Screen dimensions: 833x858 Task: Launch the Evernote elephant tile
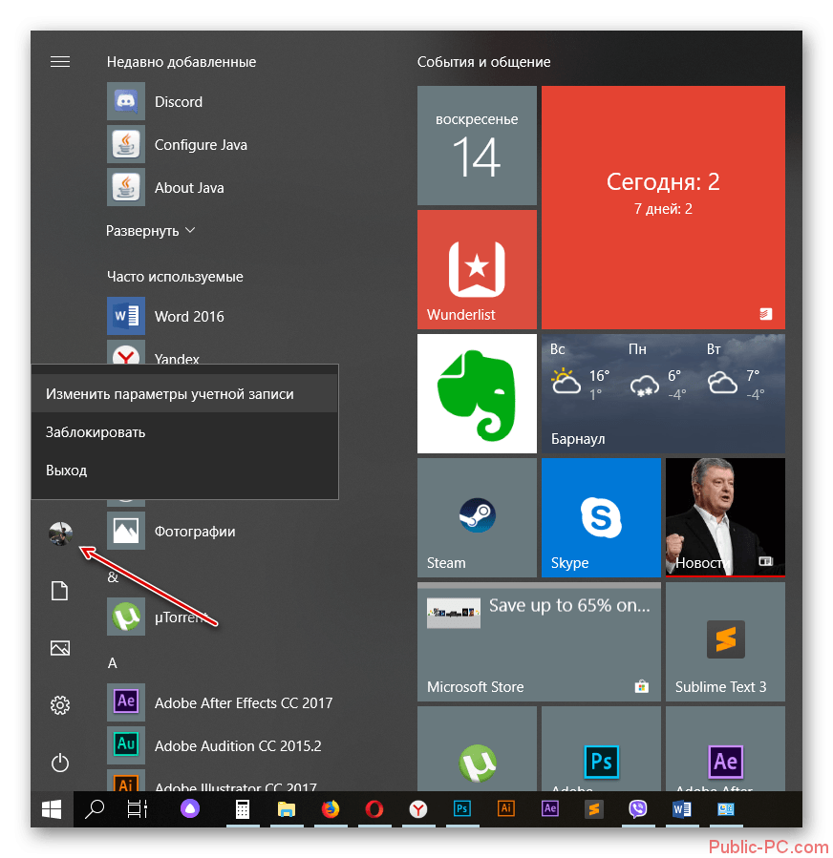[x=477, y=392]
